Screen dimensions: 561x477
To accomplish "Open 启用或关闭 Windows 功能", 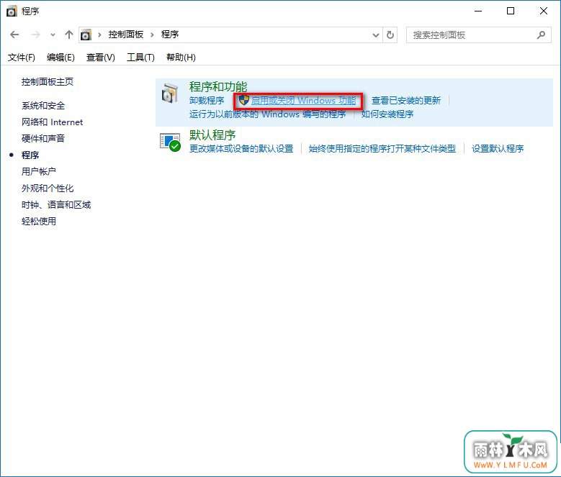I will [x=303, y=101].
